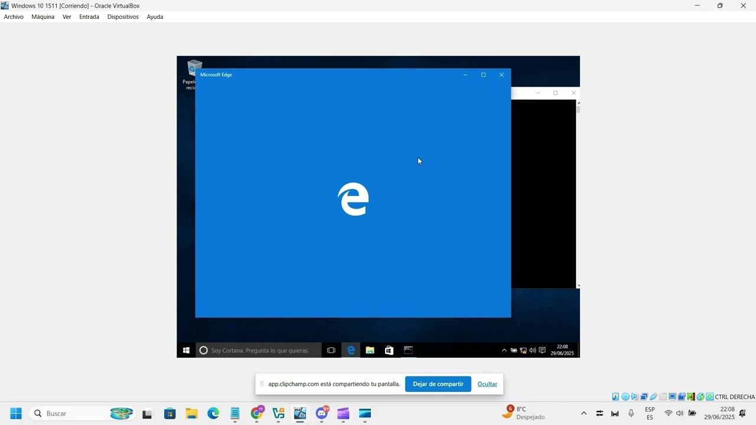The width and height of the screenshot is (756, 425).
Task: Click the Cortana search box in guest
Action: 259,350
